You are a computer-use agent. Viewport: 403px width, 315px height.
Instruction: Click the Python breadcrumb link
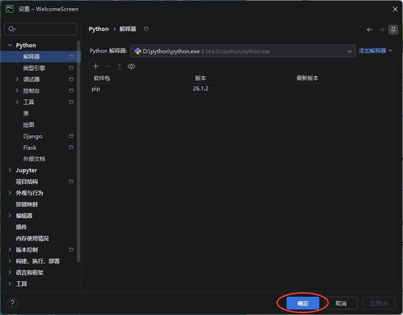[x=98, y=29]
